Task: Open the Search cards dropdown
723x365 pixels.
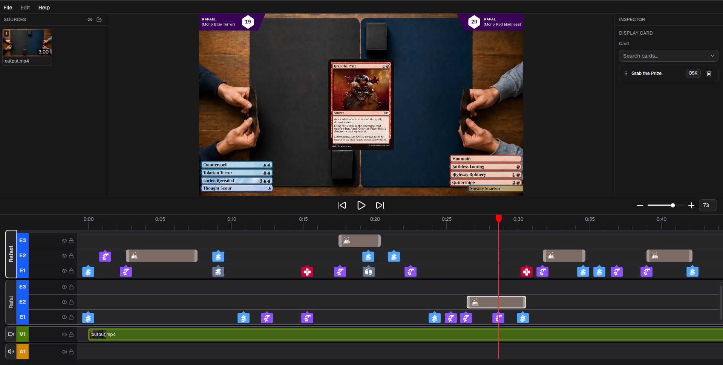Action: coord(668,56)
